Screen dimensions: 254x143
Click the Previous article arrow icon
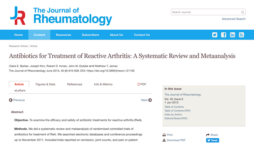[11, 100]
